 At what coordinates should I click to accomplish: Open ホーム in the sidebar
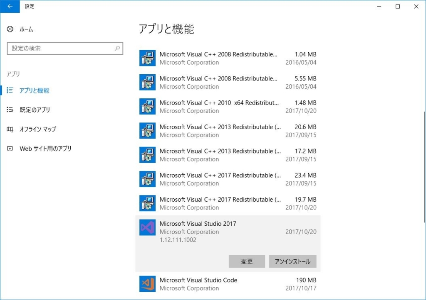click(x=26, y=29)
